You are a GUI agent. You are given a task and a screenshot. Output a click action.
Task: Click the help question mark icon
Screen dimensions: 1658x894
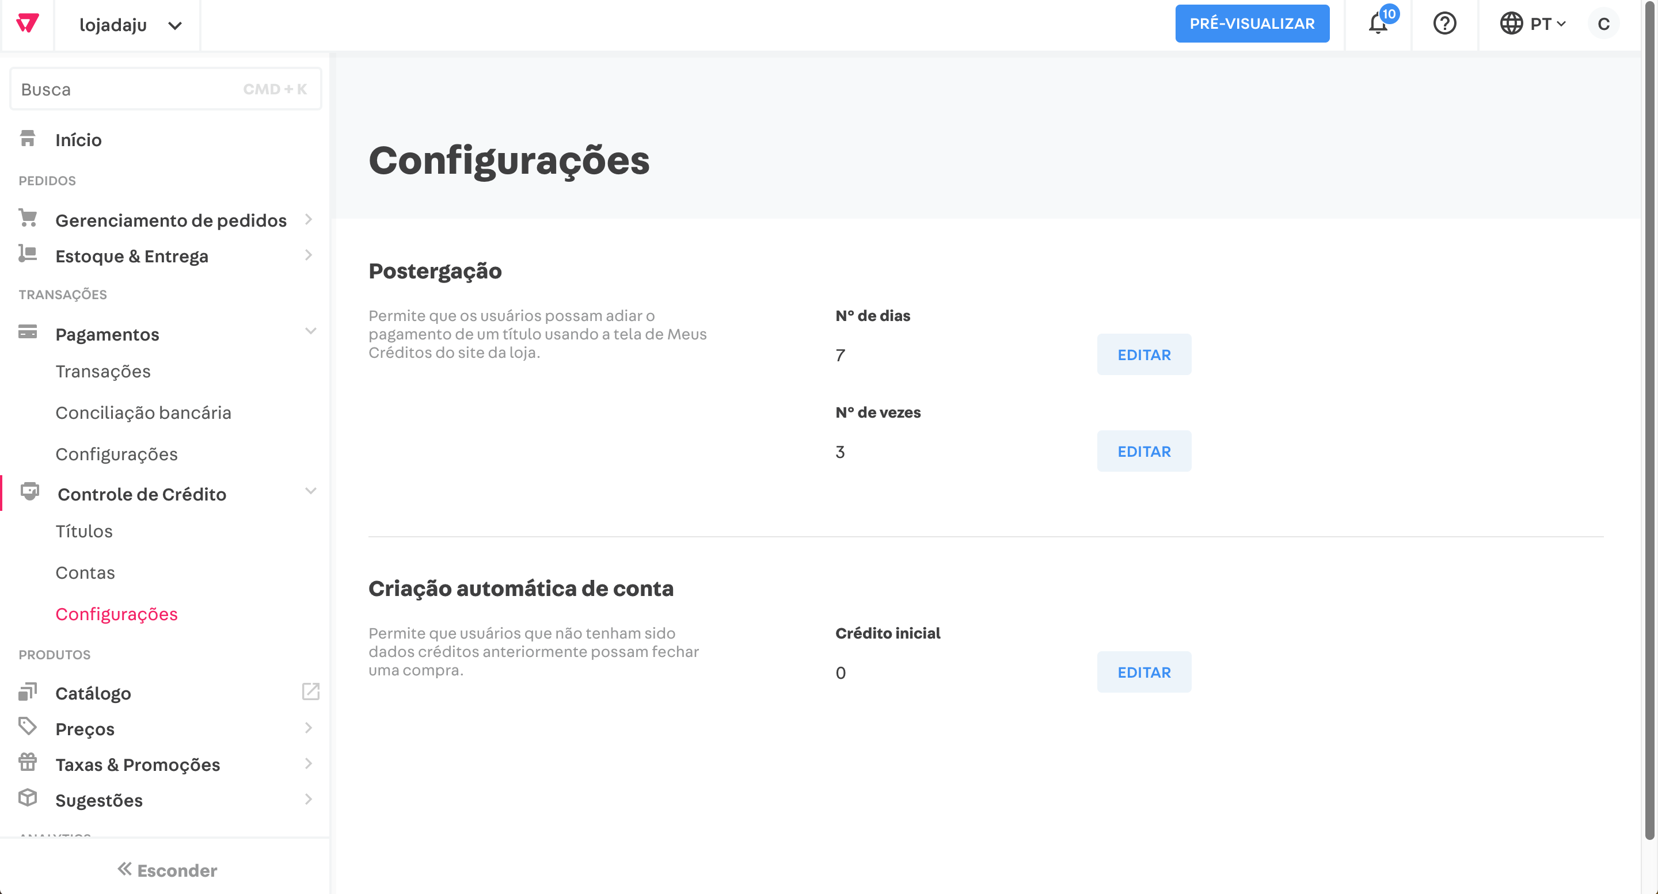1444,24
